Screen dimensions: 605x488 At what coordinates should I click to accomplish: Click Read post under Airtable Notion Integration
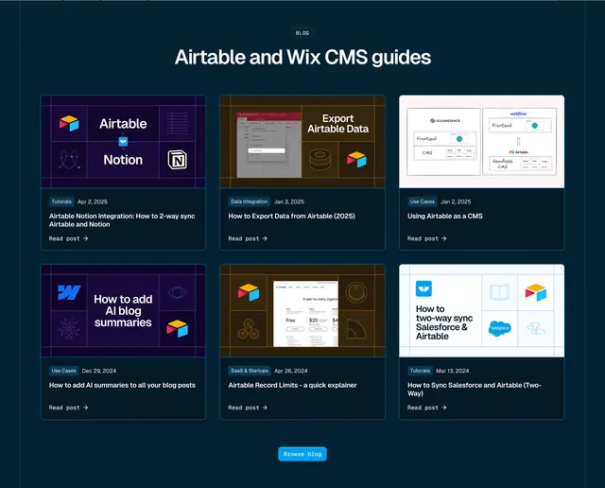pyautogui.click(x=68, y=238)
